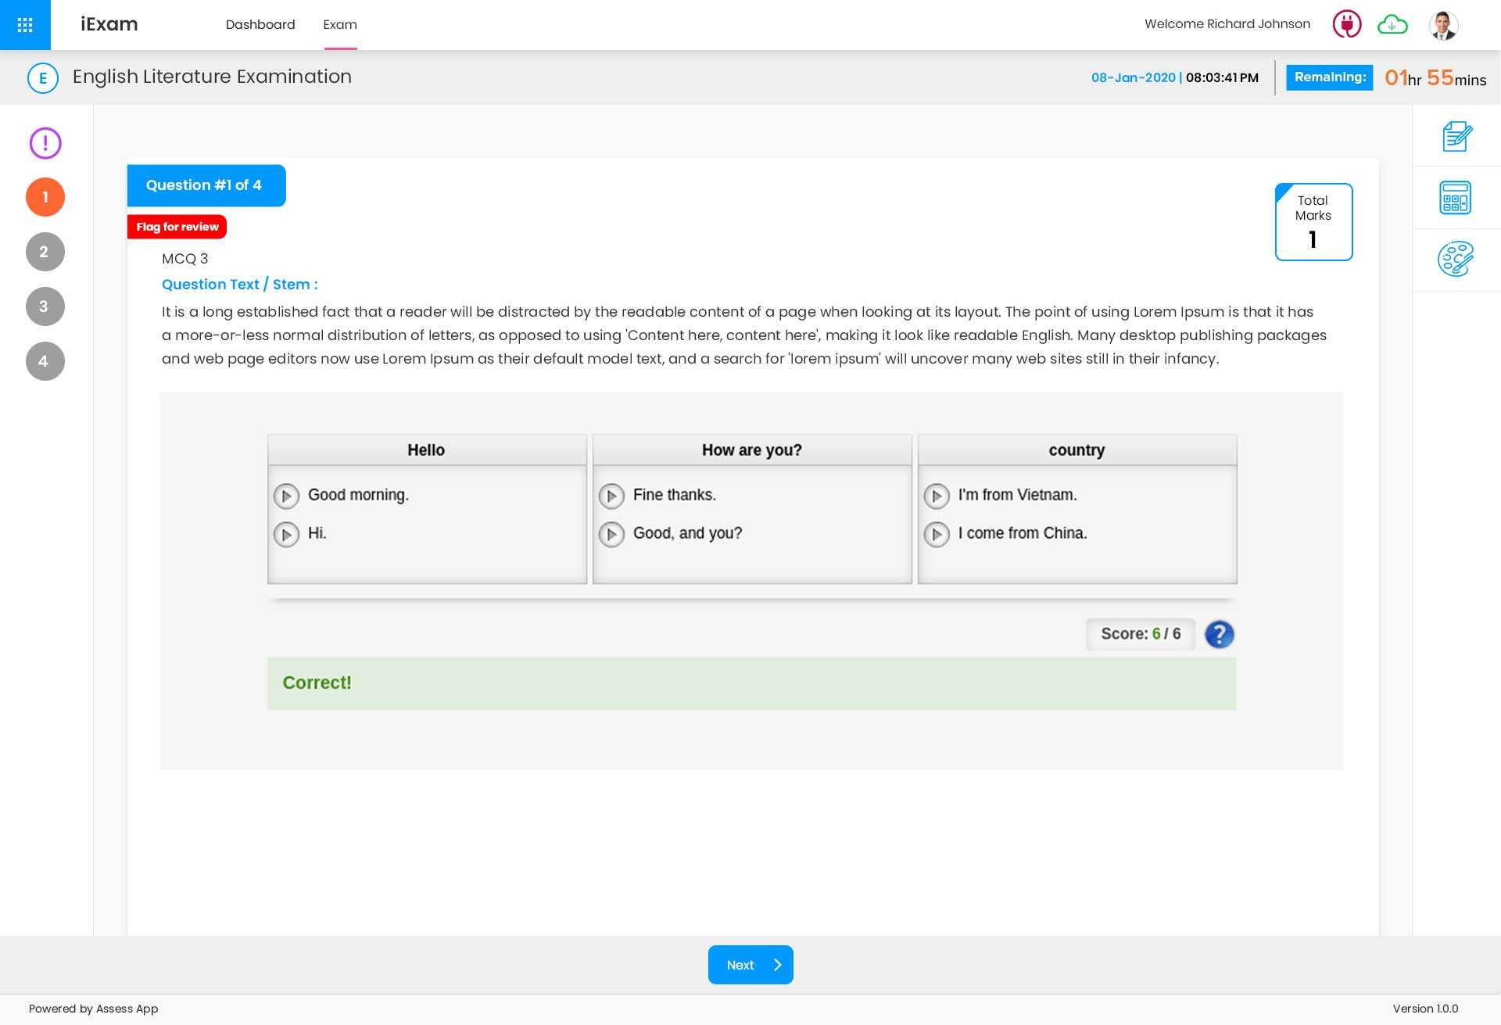Play audio for "Hi."
Screen dimensions: 1501x1025
point(286,534)
